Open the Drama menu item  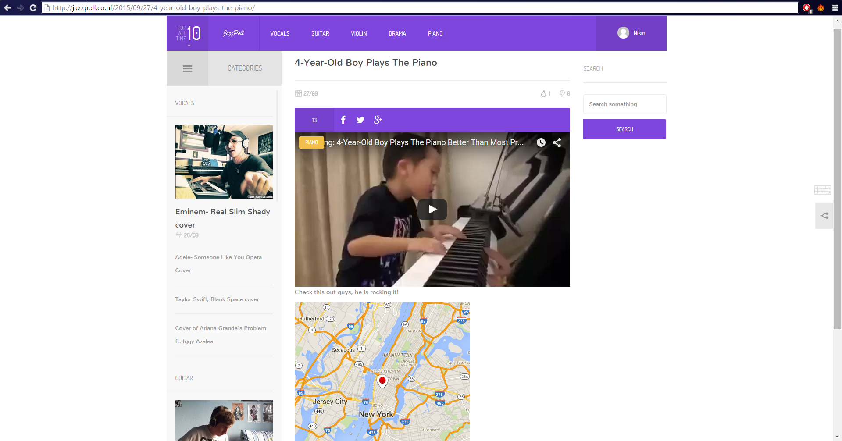397,33
